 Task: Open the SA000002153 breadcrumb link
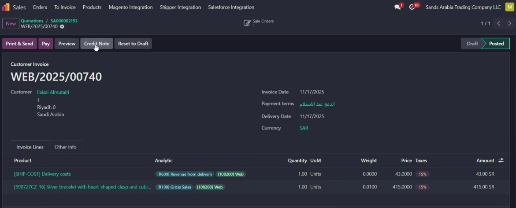64,21
